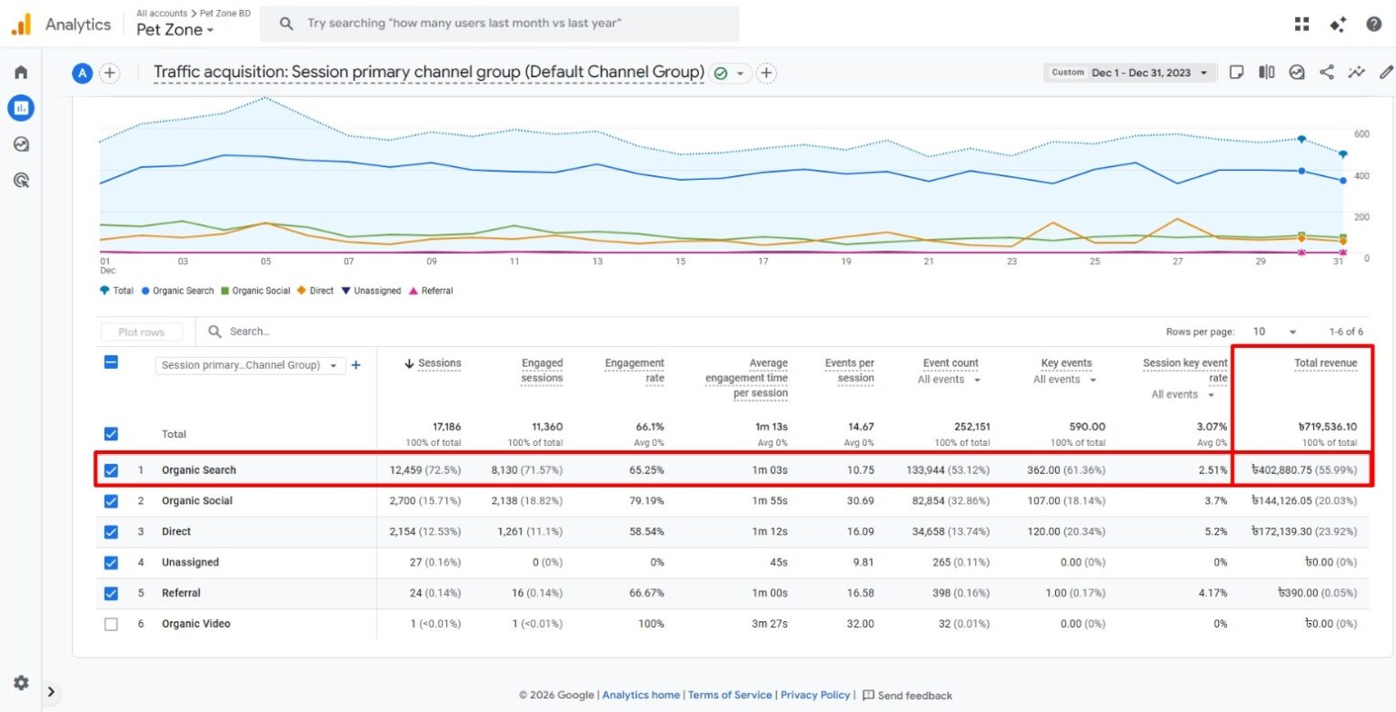
Task: Click the search bar to search analytics
Action: [x=500, y=24]
